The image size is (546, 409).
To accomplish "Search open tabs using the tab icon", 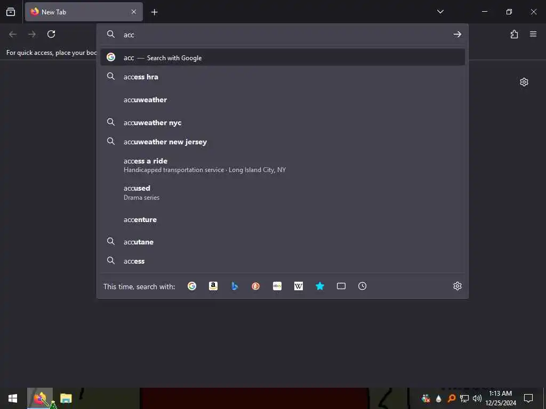I will (x=341, y=286).
